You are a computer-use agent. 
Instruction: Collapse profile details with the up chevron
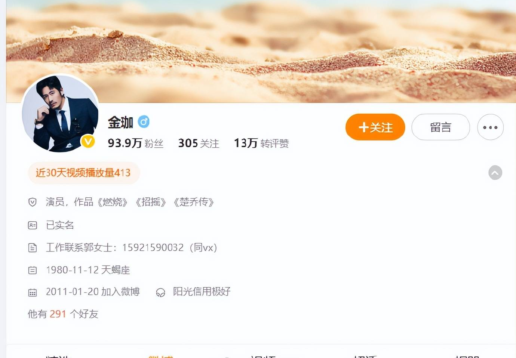pos(495,173)
